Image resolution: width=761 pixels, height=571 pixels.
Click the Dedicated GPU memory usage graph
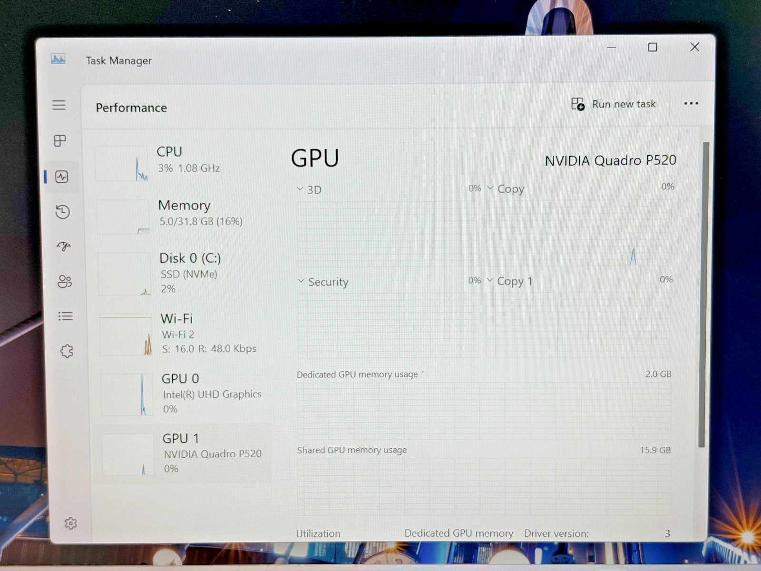484,411
